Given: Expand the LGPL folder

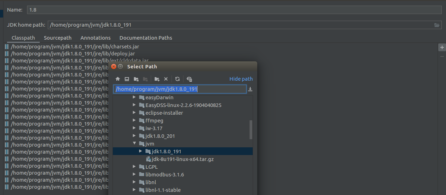Looking at the screenshot, I should pos(134,167).
